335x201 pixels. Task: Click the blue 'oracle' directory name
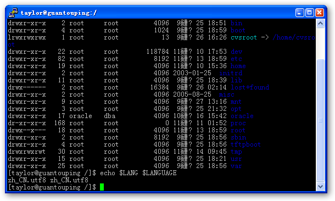[242, 116]
